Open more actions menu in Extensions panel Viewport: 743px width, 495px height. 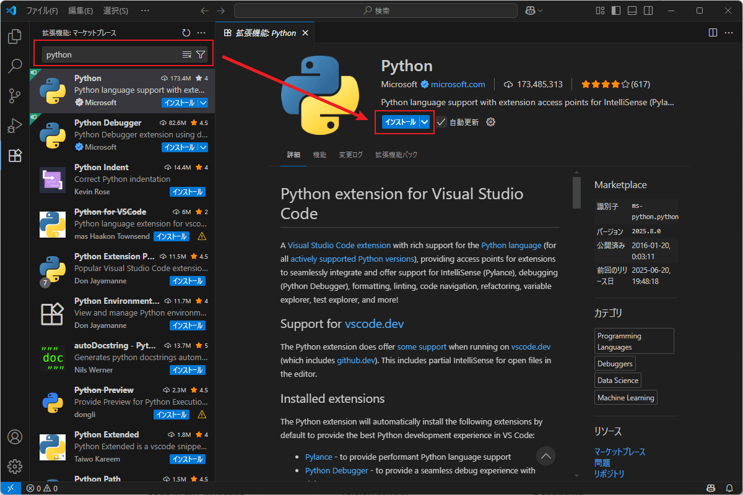pyautogui.click(x=201, y=32)
